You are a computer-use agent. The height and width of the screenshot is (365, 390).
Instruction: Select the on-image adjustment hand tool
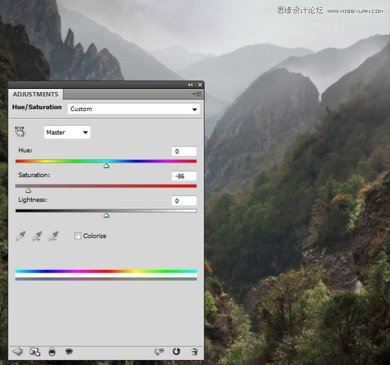19,131
